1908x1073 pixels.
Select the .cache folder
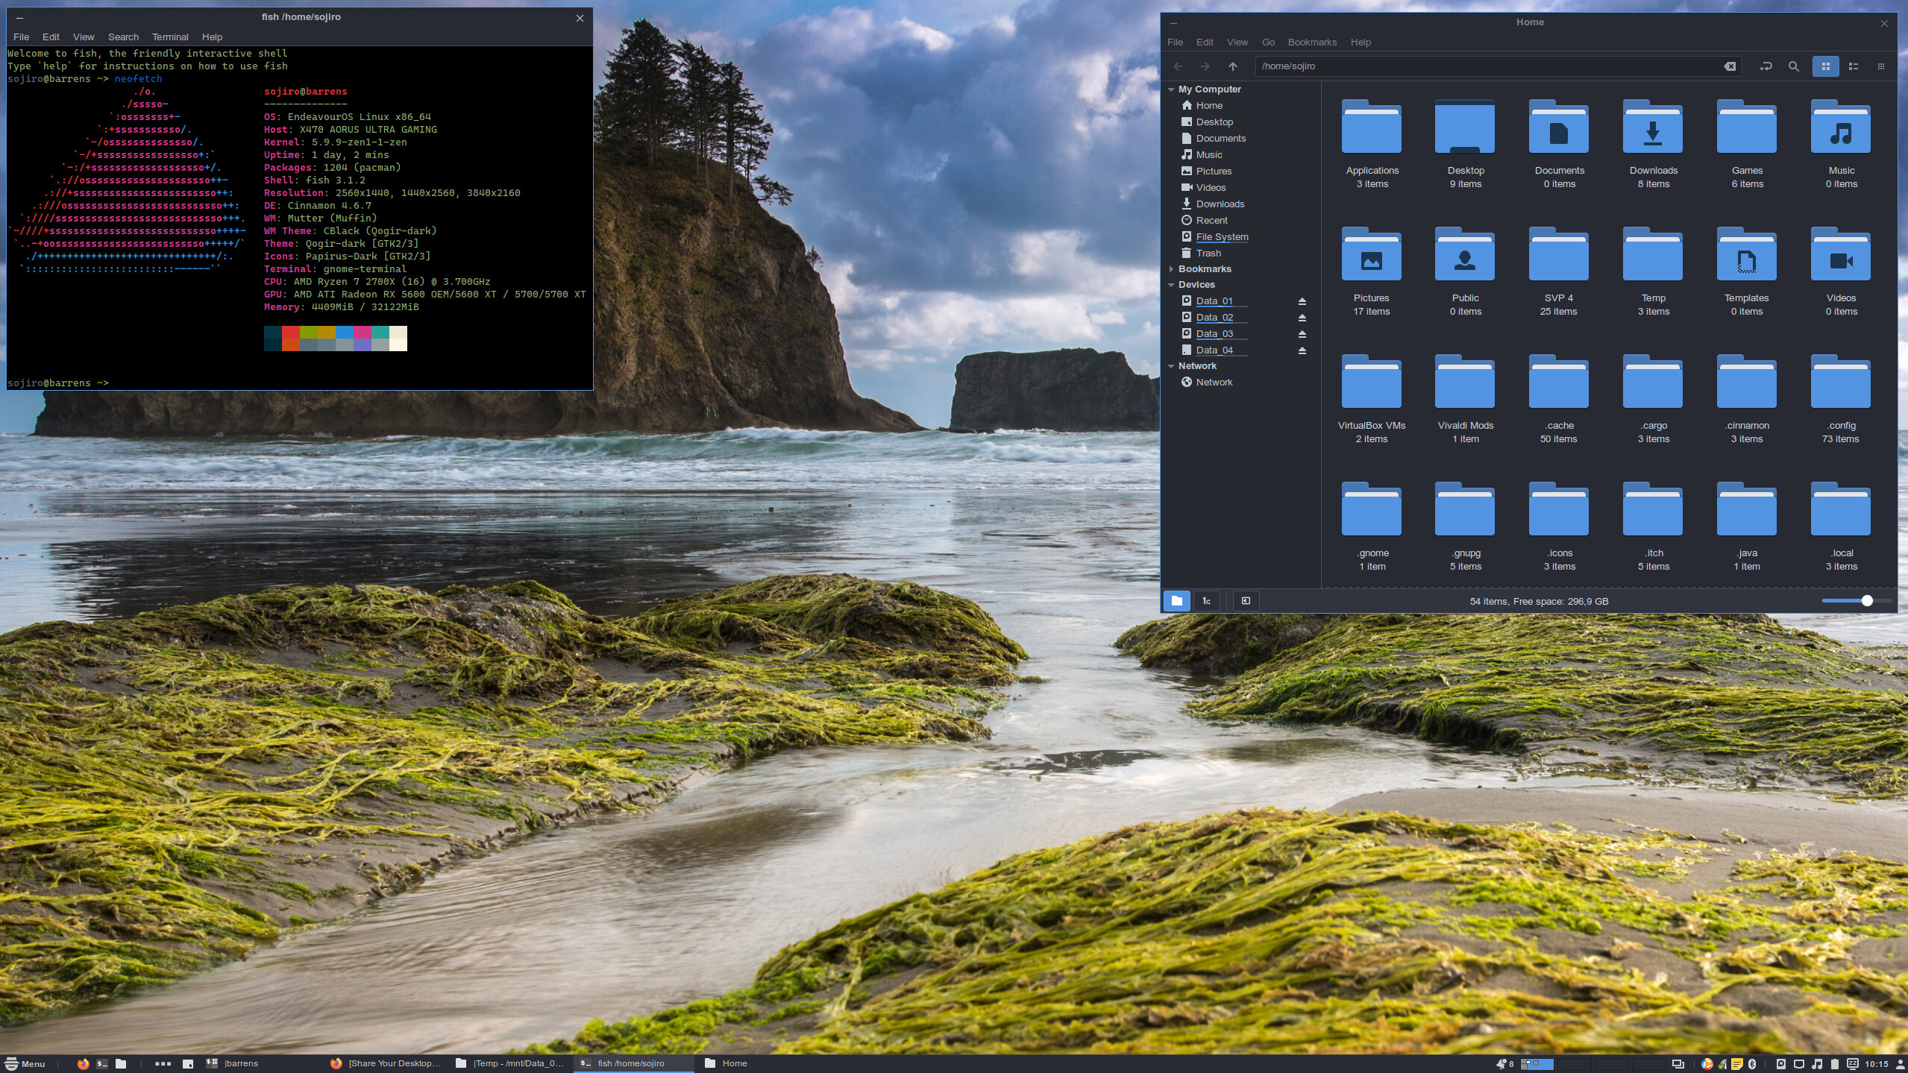point(1559,398)
